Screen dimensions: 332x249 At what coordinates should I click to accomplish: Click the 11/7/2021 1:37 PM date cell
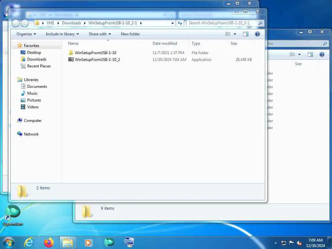click(168, 53)
